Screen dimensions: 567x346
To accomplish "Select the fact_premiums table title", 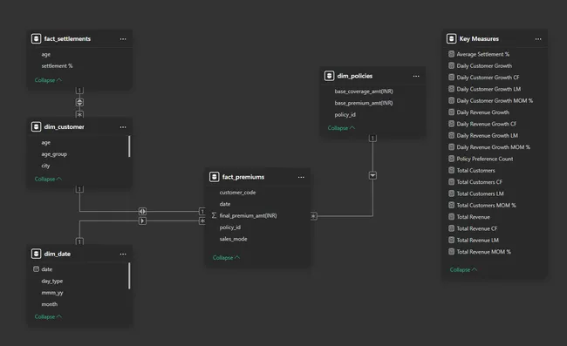I will tap(243, 177).
